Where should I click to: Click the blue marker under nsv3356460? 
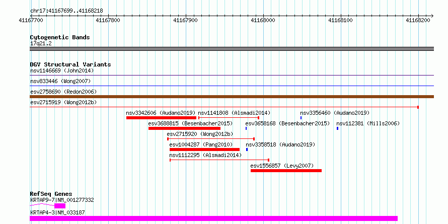click(301, 118)
